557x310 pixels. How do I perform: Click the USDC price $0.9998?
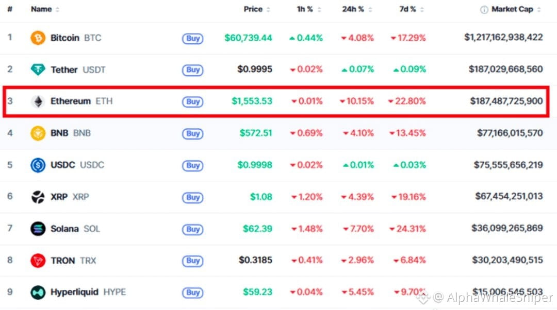255,165
